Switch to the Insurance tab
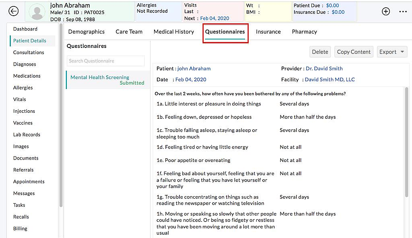 268,31
